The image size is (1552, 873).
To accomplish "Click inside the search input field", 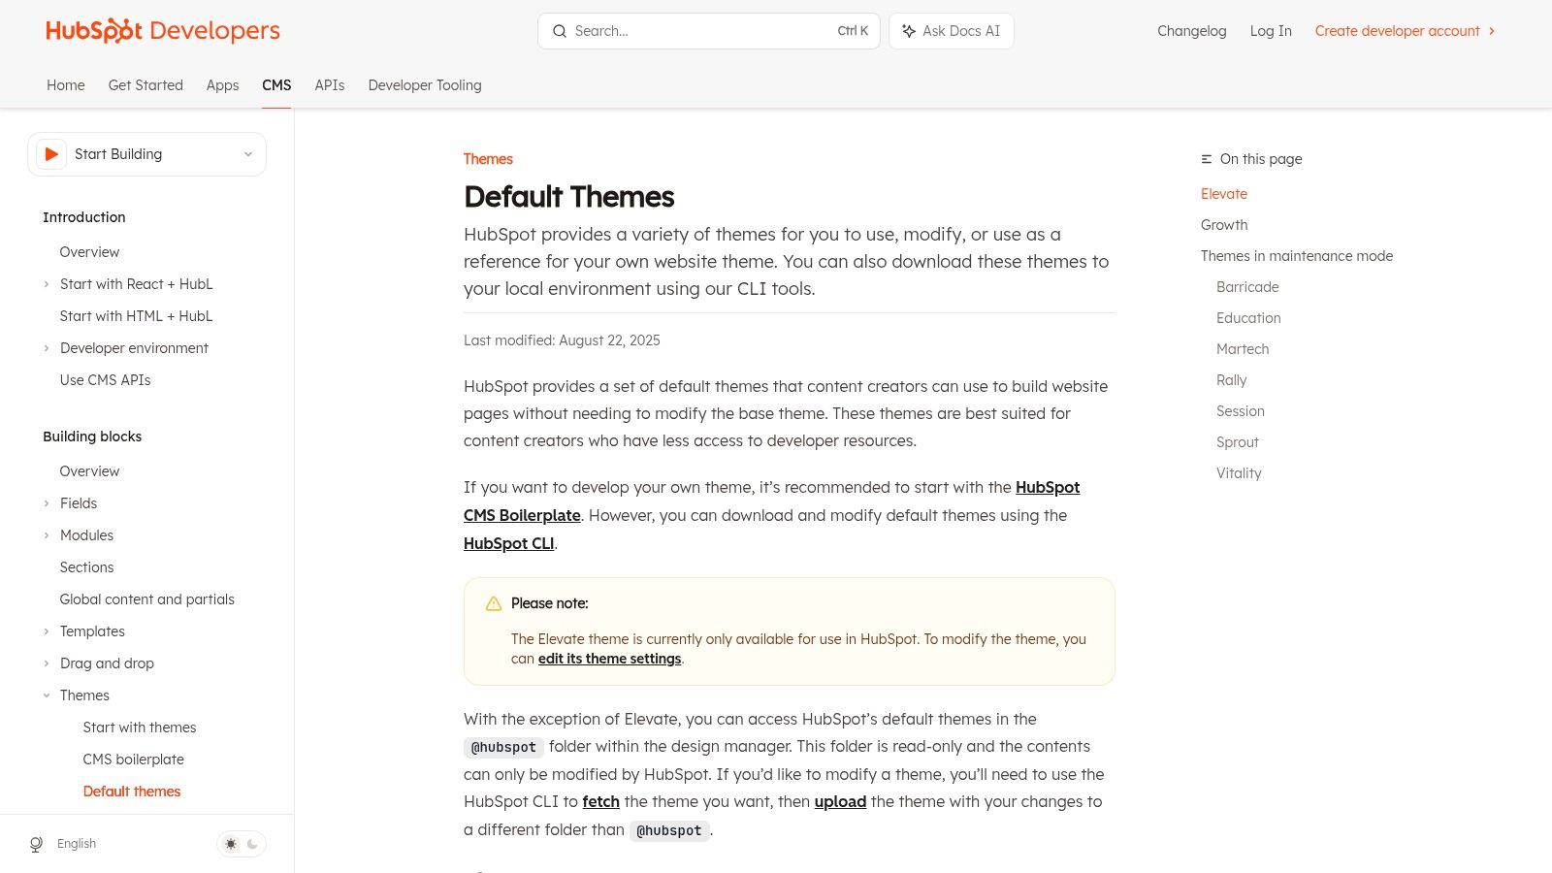I will [698, 30].
